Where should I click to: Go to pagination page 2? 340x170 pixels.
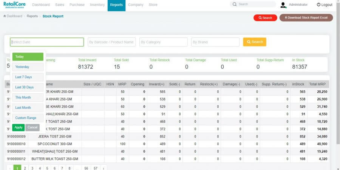tap(25, 168)
